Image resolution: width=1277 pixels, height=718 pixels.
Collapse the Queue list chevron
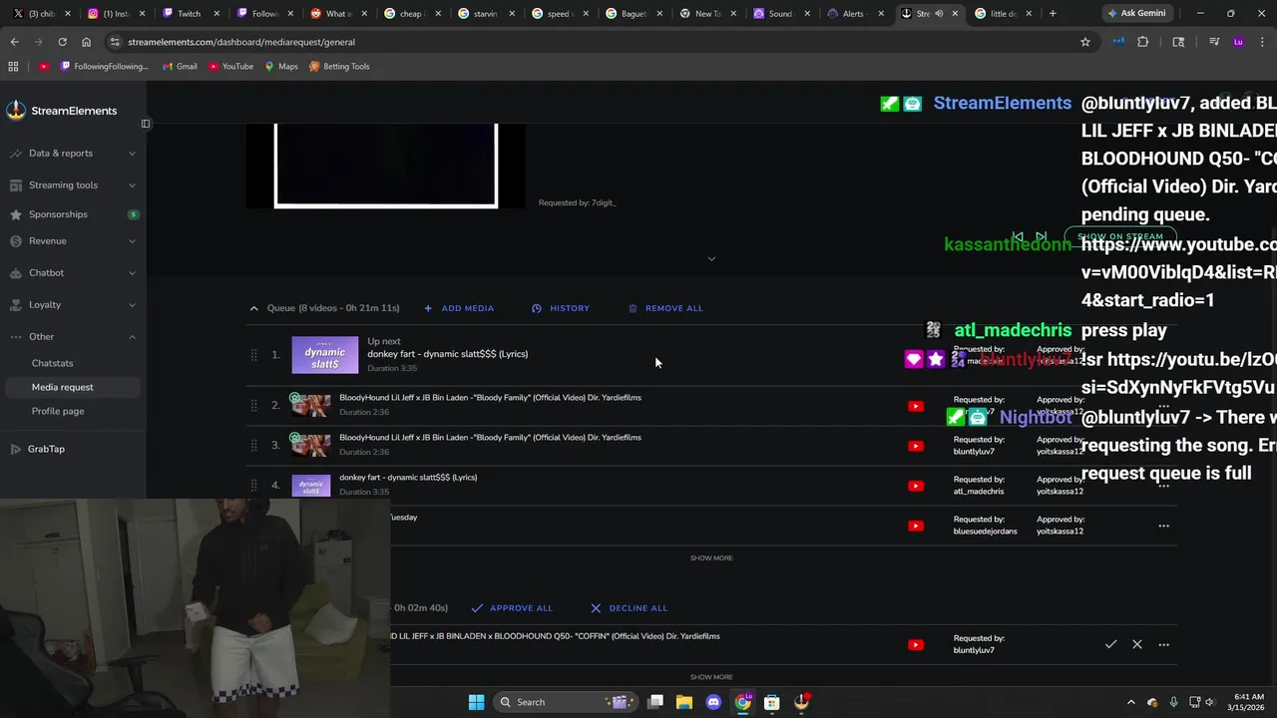click(253, 308)
